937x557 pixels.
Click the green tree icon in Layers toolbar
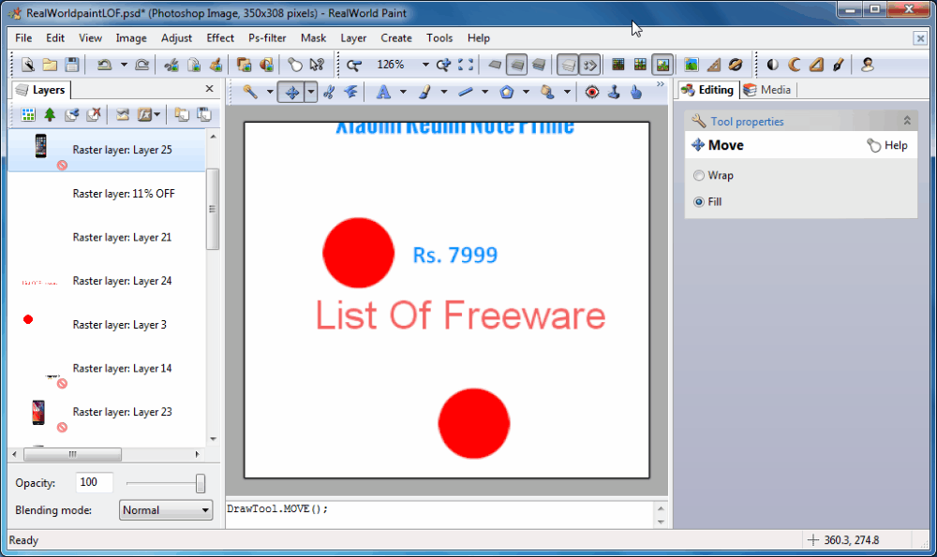pos(50,114)
